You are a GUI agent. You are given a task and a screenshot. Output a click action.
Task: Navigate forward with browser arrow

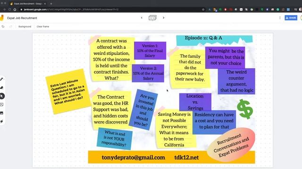pos(4,9)
